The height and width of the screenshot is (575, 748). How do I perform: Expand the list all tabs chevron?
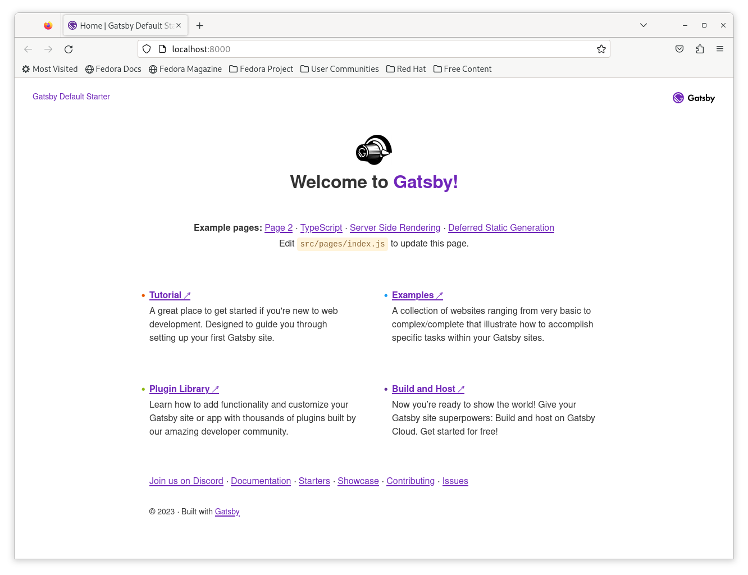click(x=644, y=25)
